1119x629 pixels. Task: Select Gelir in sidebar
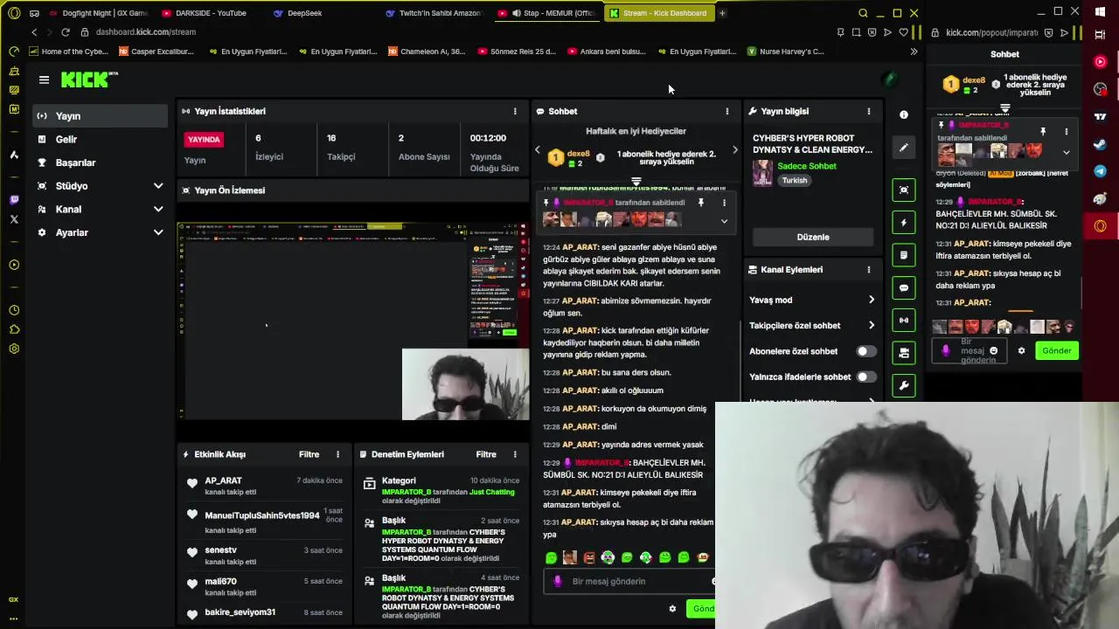tap(101, 140)
